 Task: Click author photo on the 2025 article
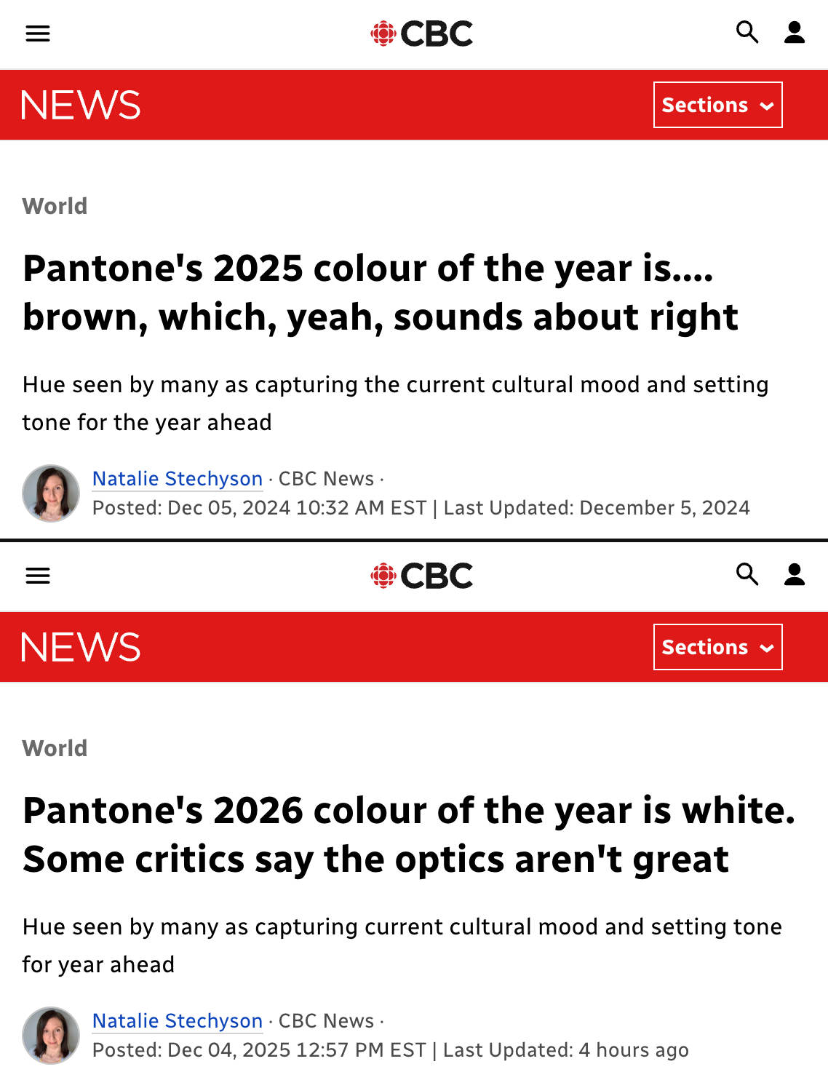point(51,493)
